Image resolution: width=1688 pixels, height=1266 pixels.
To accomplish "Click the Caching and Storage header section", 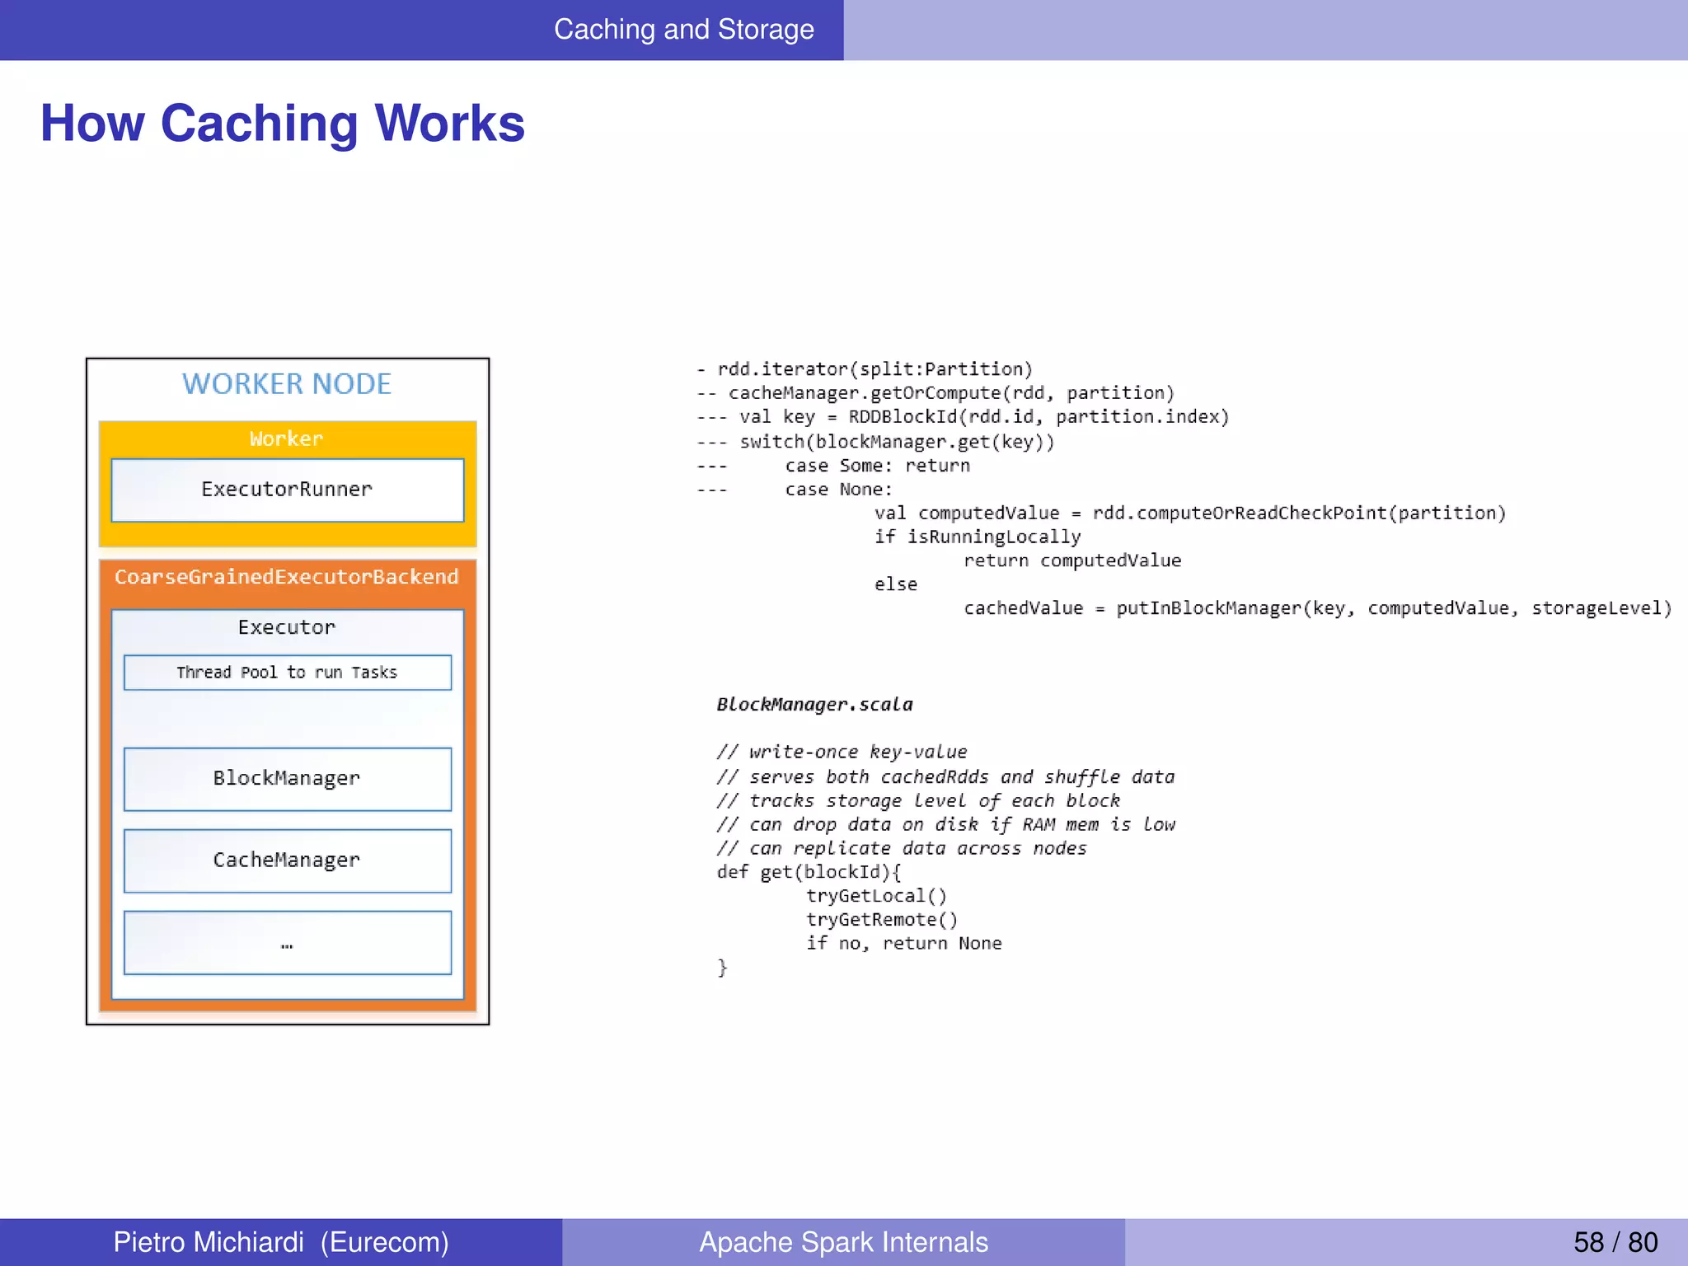I will point(683,30).
